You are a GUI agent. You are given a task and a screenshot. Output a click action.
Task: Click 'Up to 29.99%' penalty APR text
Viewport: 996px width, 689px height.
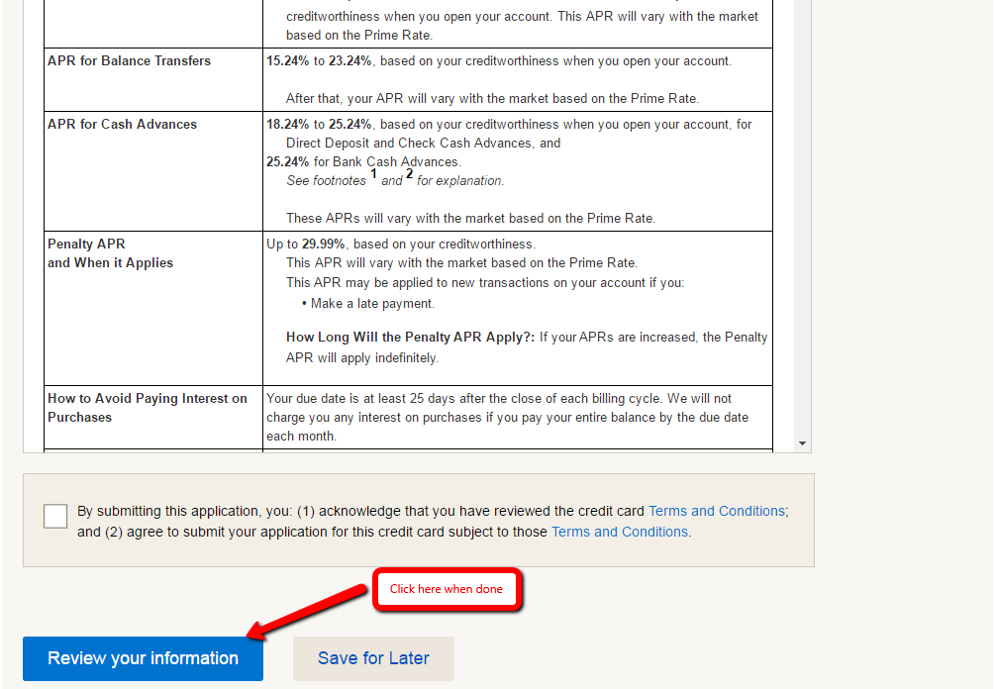306,245
